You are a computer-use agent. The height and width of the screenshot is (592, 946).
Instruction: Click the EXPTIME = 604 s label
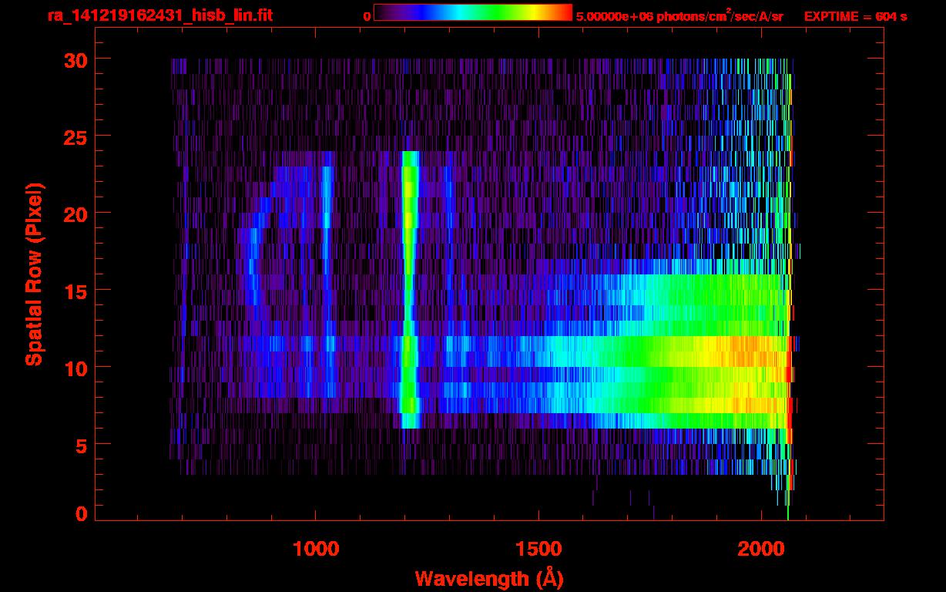pyautogui.click(x=855, y=16)
